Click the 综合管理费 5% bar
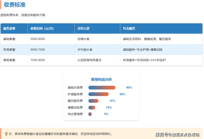The width and height of the screenshot is (204, 139). point(90,114)
